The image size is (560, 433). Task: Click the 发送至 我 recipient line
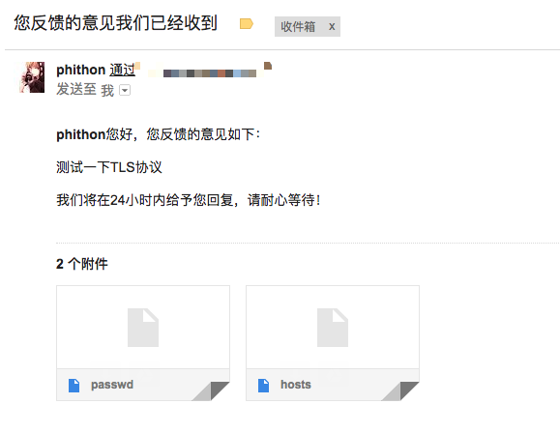pyautogui.click(x=85, y=90)
